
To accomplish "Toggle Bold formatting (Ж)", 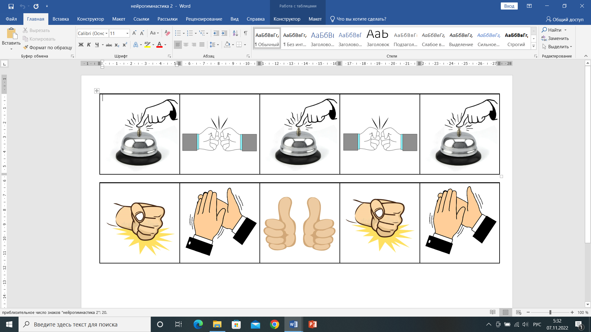I will point(81,45).
